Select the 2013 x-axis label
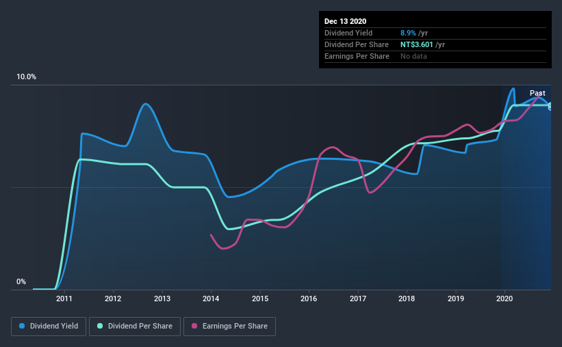Viewport: 562px width, 347px height. click(162, 299)
